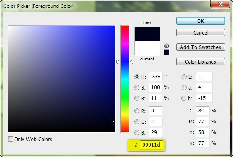Viewport: 233px width, 157px height.
Task: Select the blue channel B radio button
Action: tap(137, 132)
